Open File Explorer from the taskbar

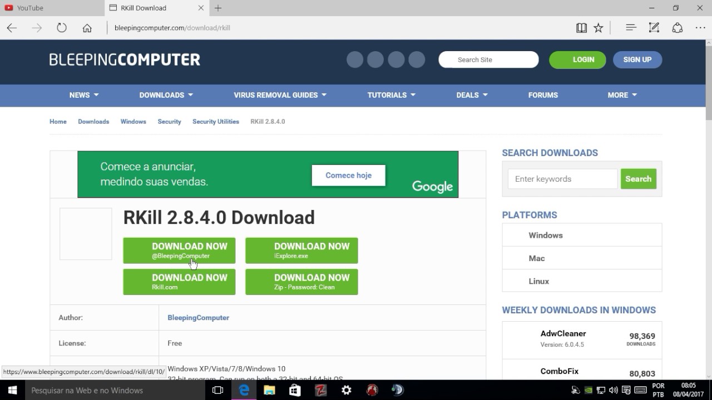click(x=269, y=390)
